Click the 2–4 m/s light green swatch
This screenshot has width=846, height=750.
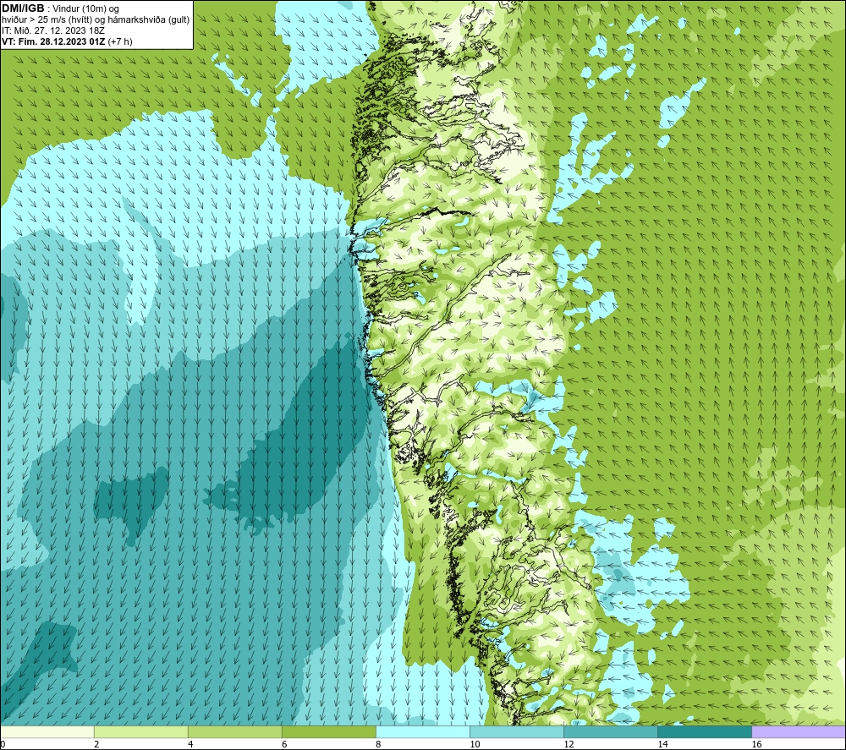pyautogui.click(x=141, y=732)
